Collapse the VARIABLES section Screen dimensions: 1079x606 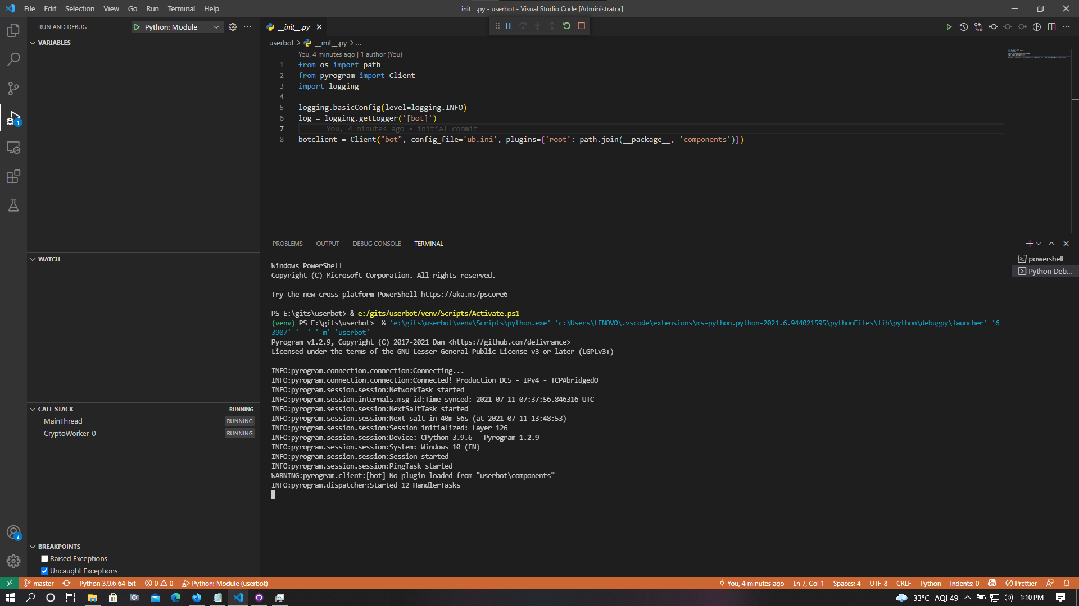[x=33, y=43]
